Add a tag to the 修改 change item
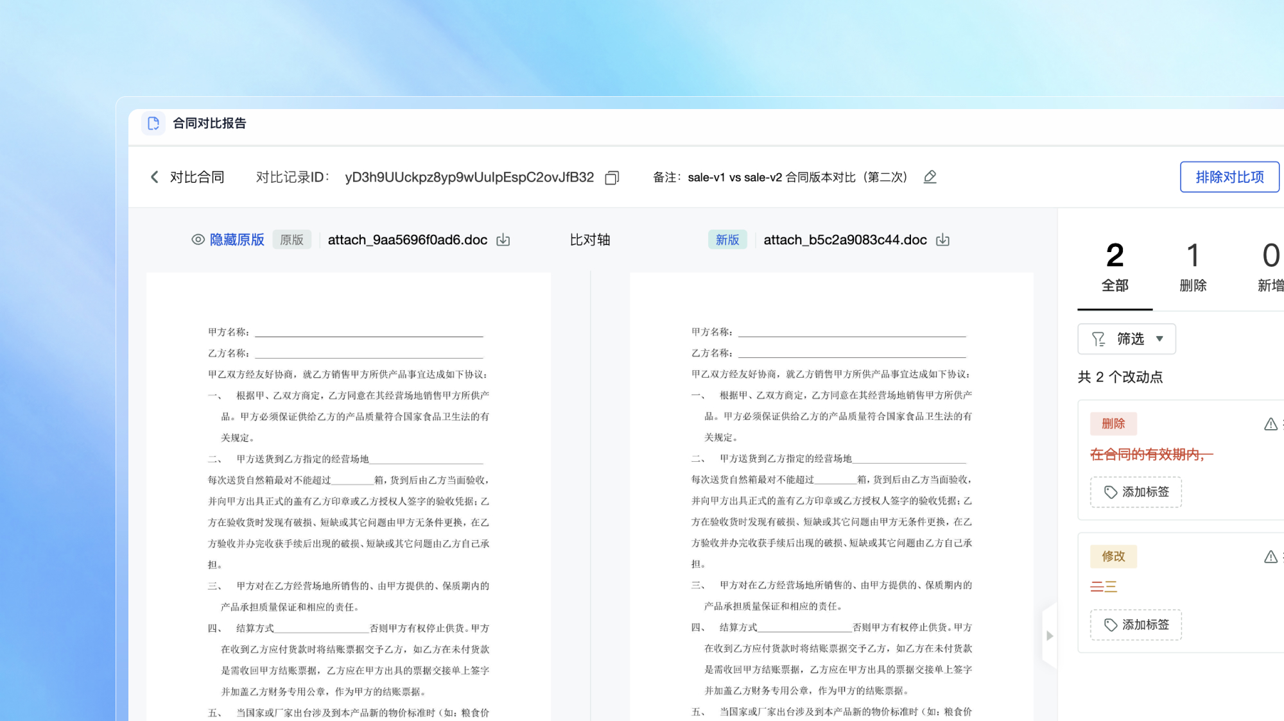This screenshot has width=1284, height=721. coord(1136,625)
